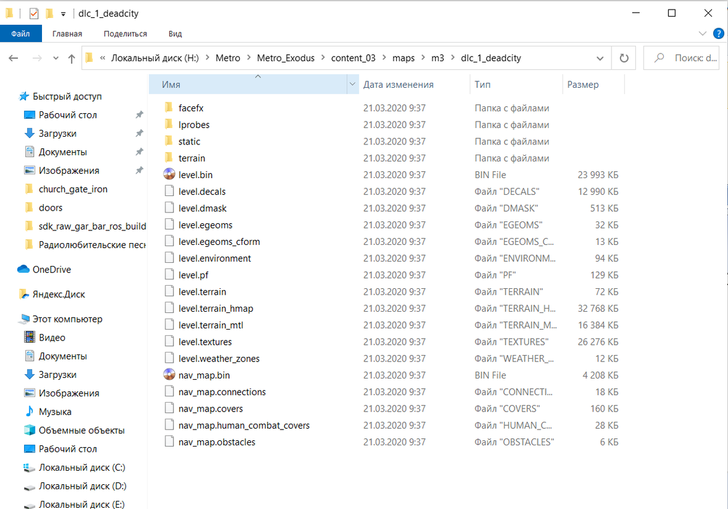
Task: Select the terrain folder icon
Action: click(169, 158)
